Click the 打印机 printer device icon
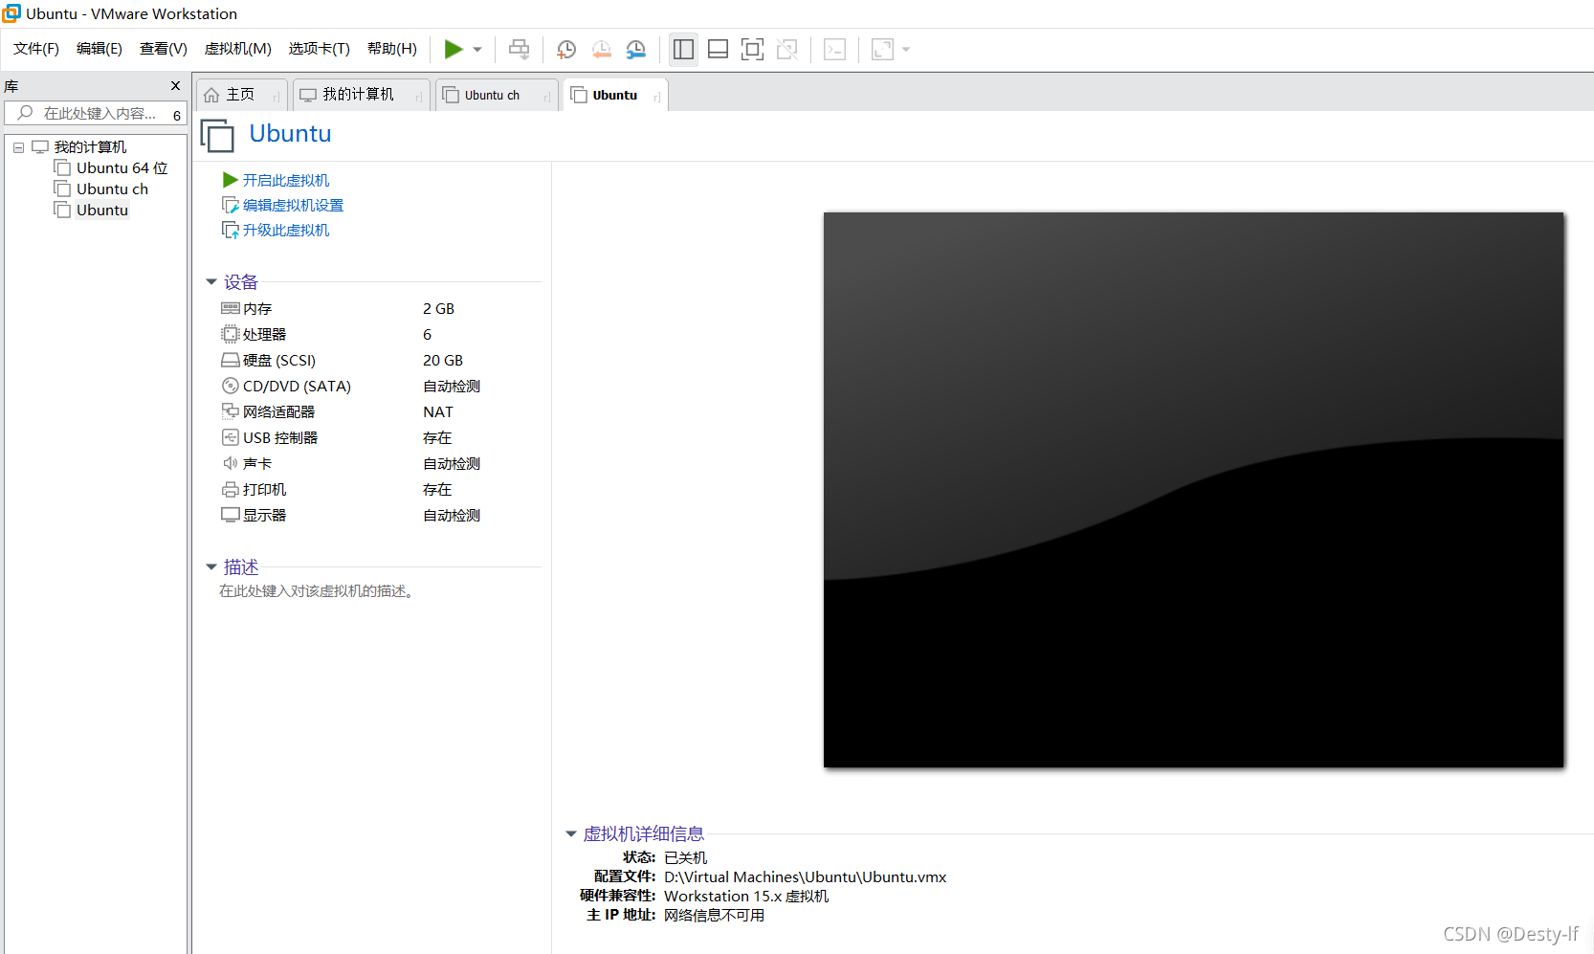Image resolution: width=1594 pixels, height=954 pixels. pos(231,489)
